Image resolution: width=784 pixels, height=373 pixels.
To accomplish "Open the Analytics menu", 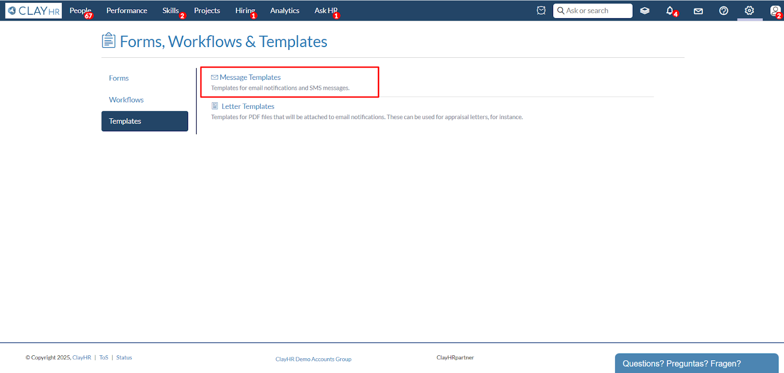I will (285, 10).
